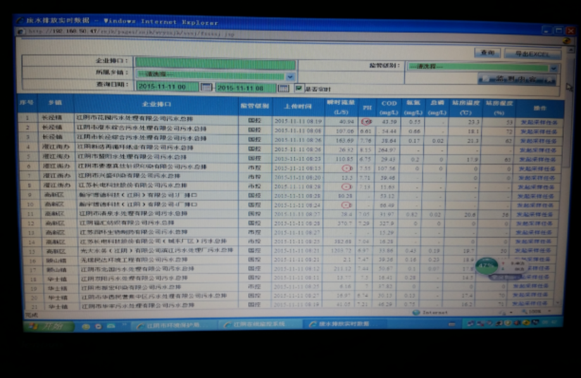Screen dimensions: 581x378
Task: Click 发起采样任务 link in row 1
Action: pos(539,122)
